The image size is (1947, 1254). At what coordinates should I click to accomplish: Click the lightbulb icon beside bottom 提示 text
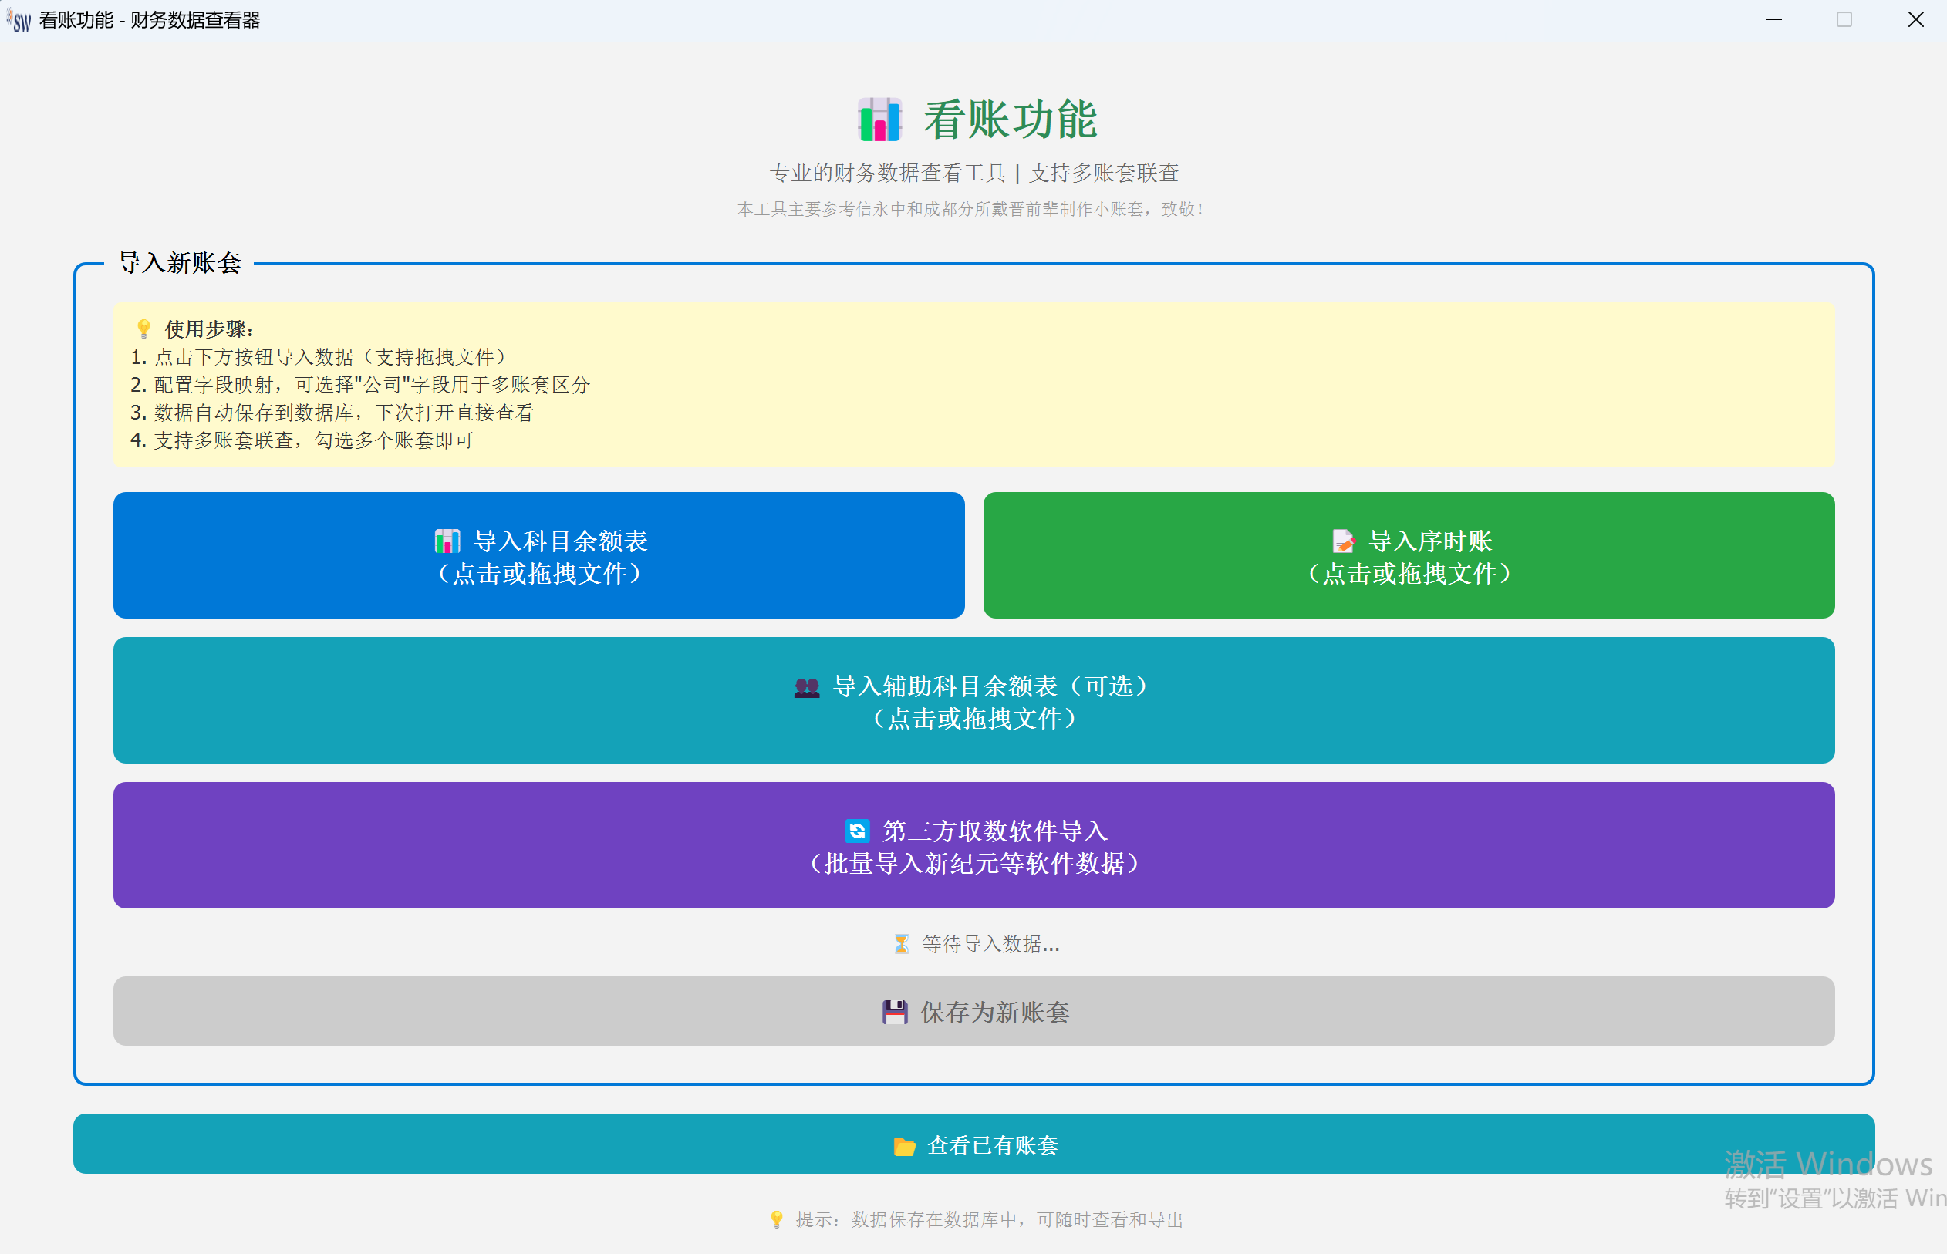click(x=776, y=1219)
